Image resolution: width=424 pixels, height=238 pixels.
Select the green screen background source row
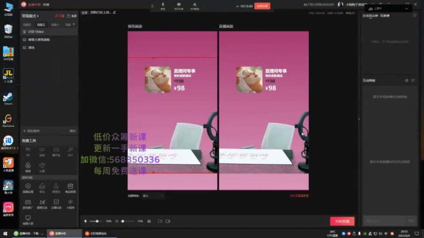pyautogui.click(x=49, y=40)
